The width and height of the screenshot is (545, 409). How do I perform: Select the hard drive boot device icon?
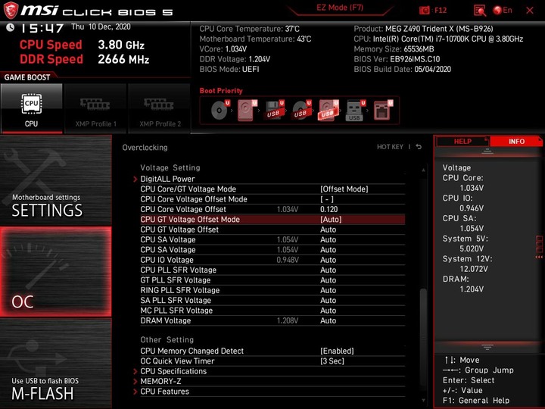point(247,111)
